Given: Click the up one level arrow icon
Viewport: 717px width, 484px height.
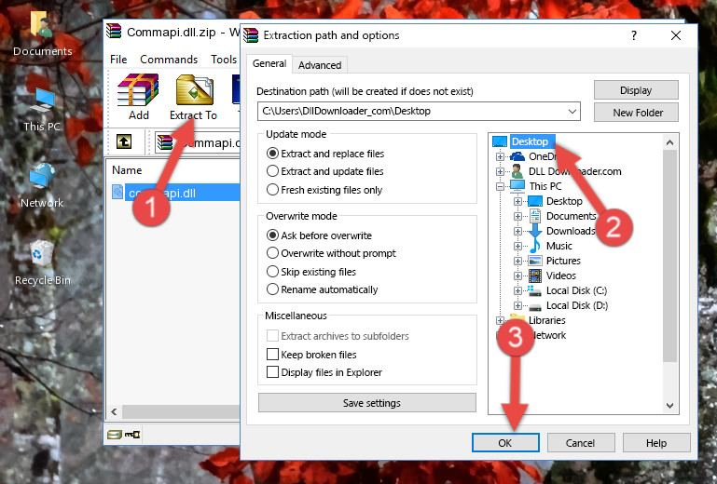Looking at the screenshot, I should click(124, 142).
